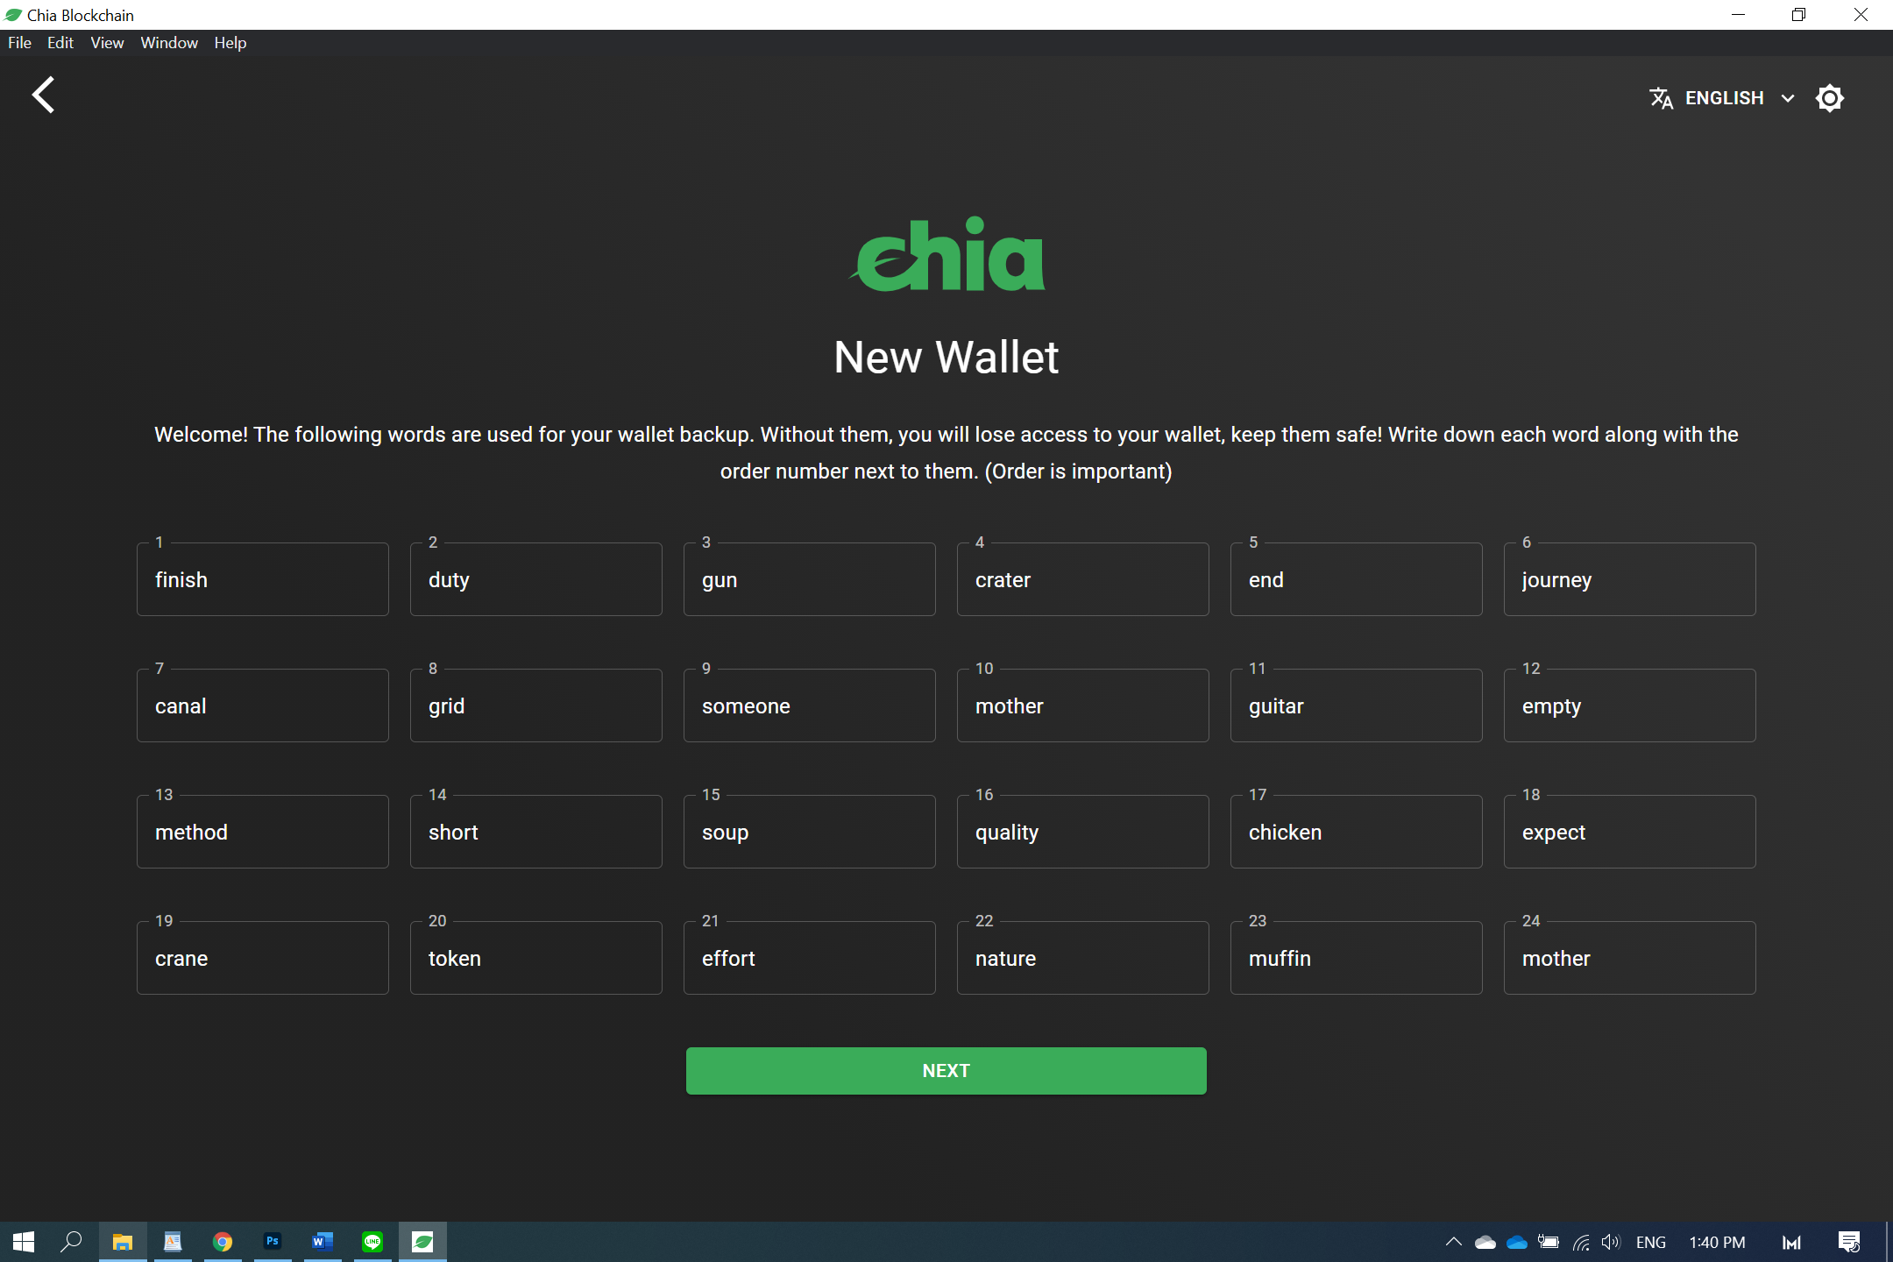Close the Chia Blockchain window

pos(1861,14)
